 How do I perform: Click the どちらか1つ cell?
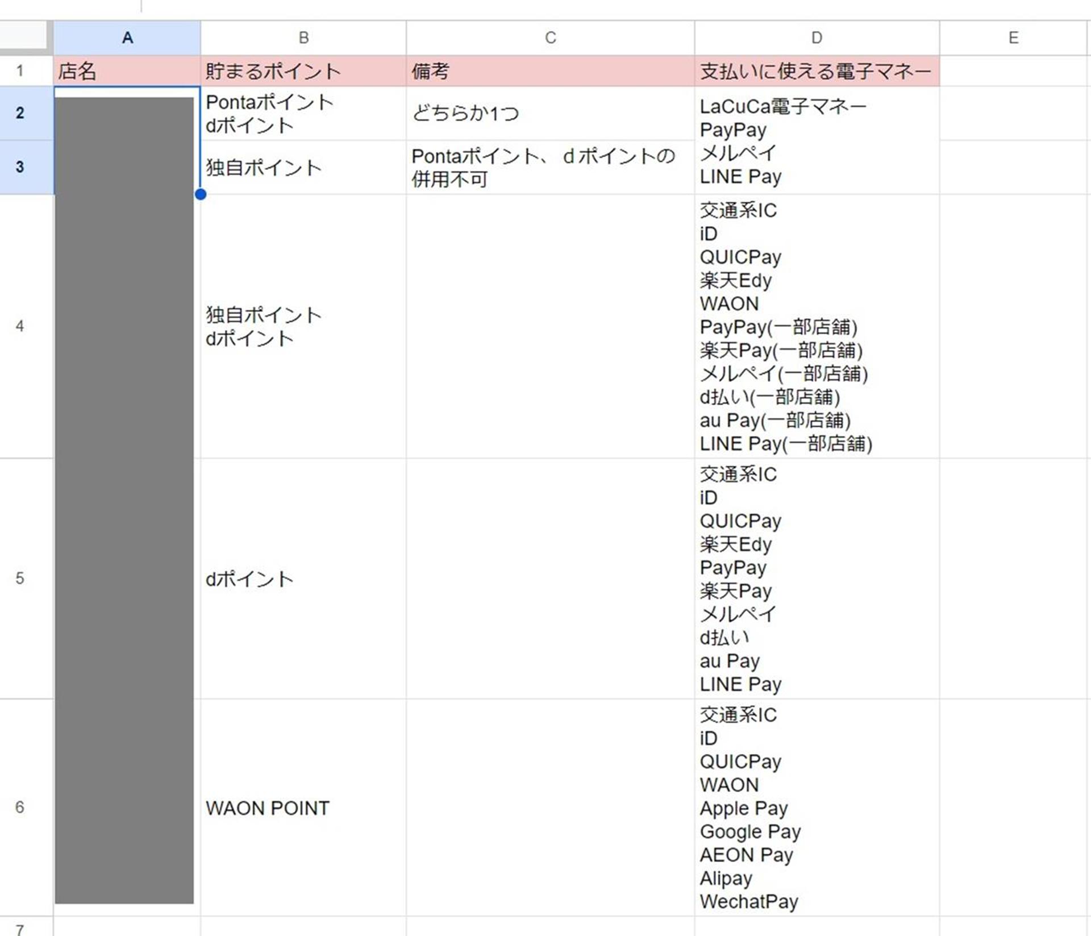(550, 114)
